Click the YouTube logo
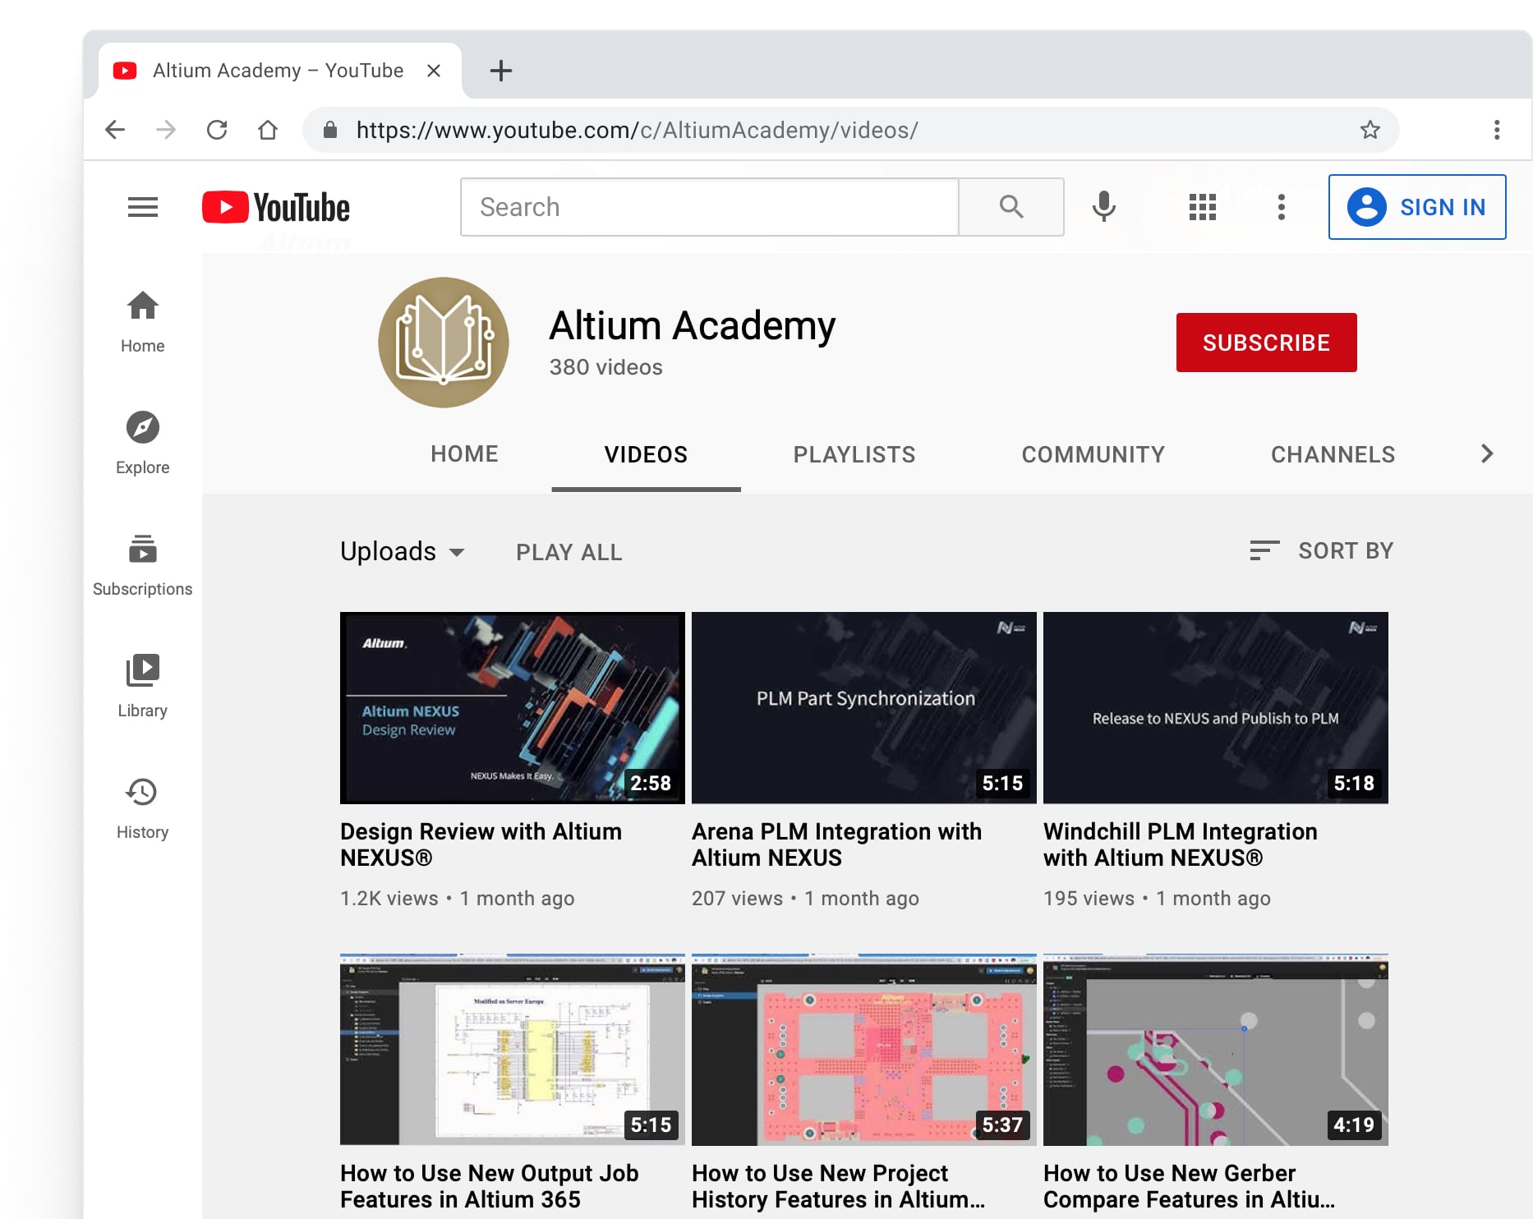The image size is (1533, 1219). point(276,207)
